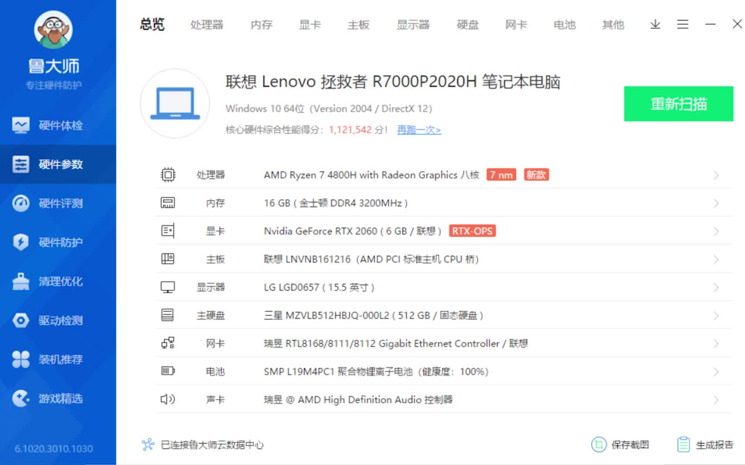Viewport: 745px width, 465px height.
Task: Open 装机推荐 in the sidebar
Action: pyautogui.click(x=58, y=360)
